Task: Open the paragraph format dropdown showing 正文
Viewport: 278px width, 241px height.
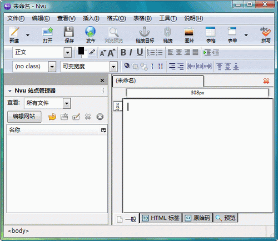Action: coord(42,52)
